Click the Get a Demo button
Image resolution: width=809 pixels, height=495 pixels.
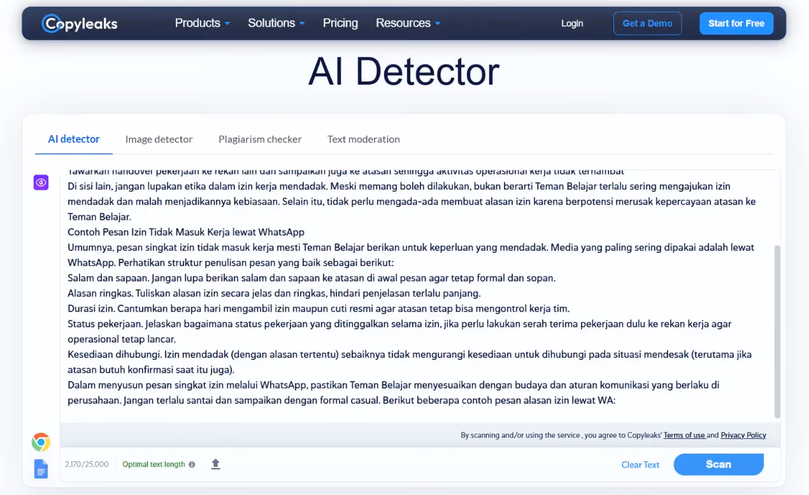coord(647,24)
